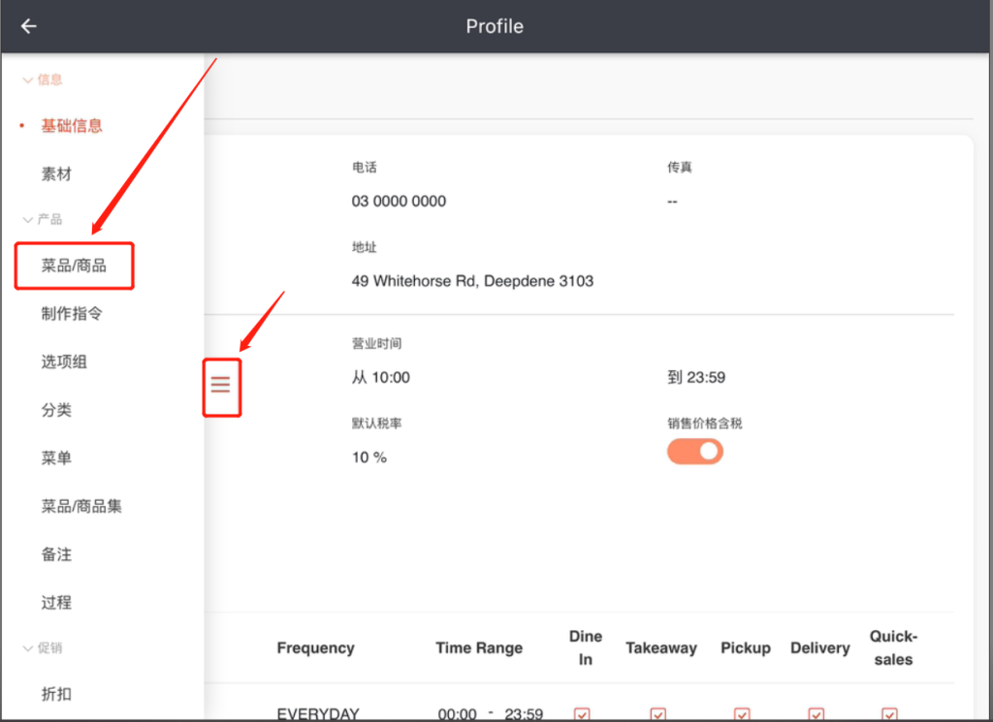Viewport: 993px width, 722px height.
Task: Click the Frequency column header
Action: [315, 648]
